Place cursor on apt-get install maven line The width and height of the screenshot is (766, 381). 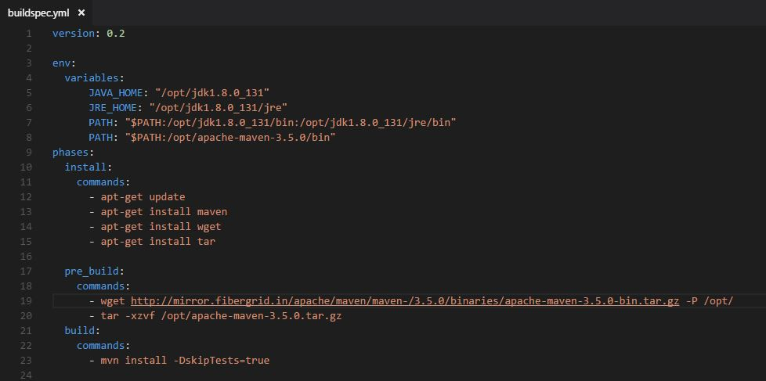[158, 212]
